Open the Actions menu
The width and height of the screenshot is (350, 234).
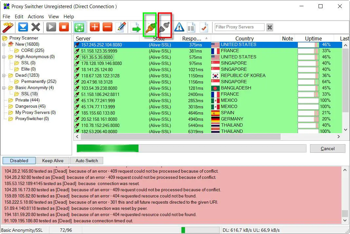pyautogui.click(x=36, y=16)
